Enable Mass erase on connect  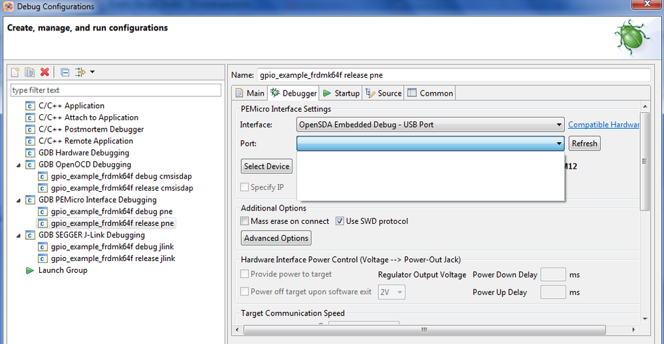(x=245, y=221)
